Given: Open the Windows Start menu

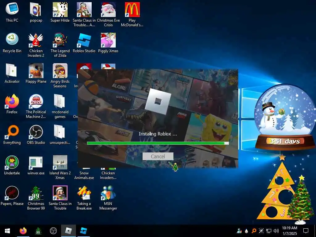Looking at the screenshot, I should 7,231.
